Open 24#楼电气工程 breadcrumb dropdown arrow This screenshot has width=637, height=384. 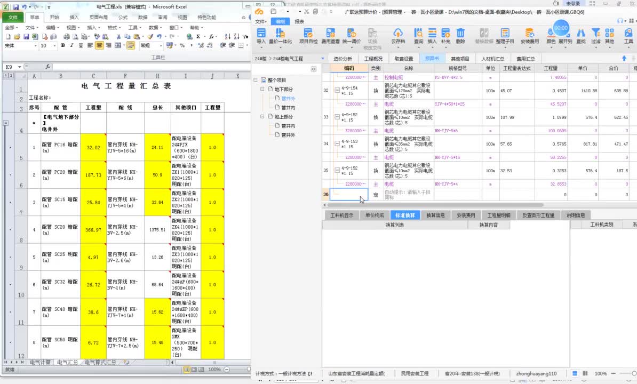coord(323,59)
